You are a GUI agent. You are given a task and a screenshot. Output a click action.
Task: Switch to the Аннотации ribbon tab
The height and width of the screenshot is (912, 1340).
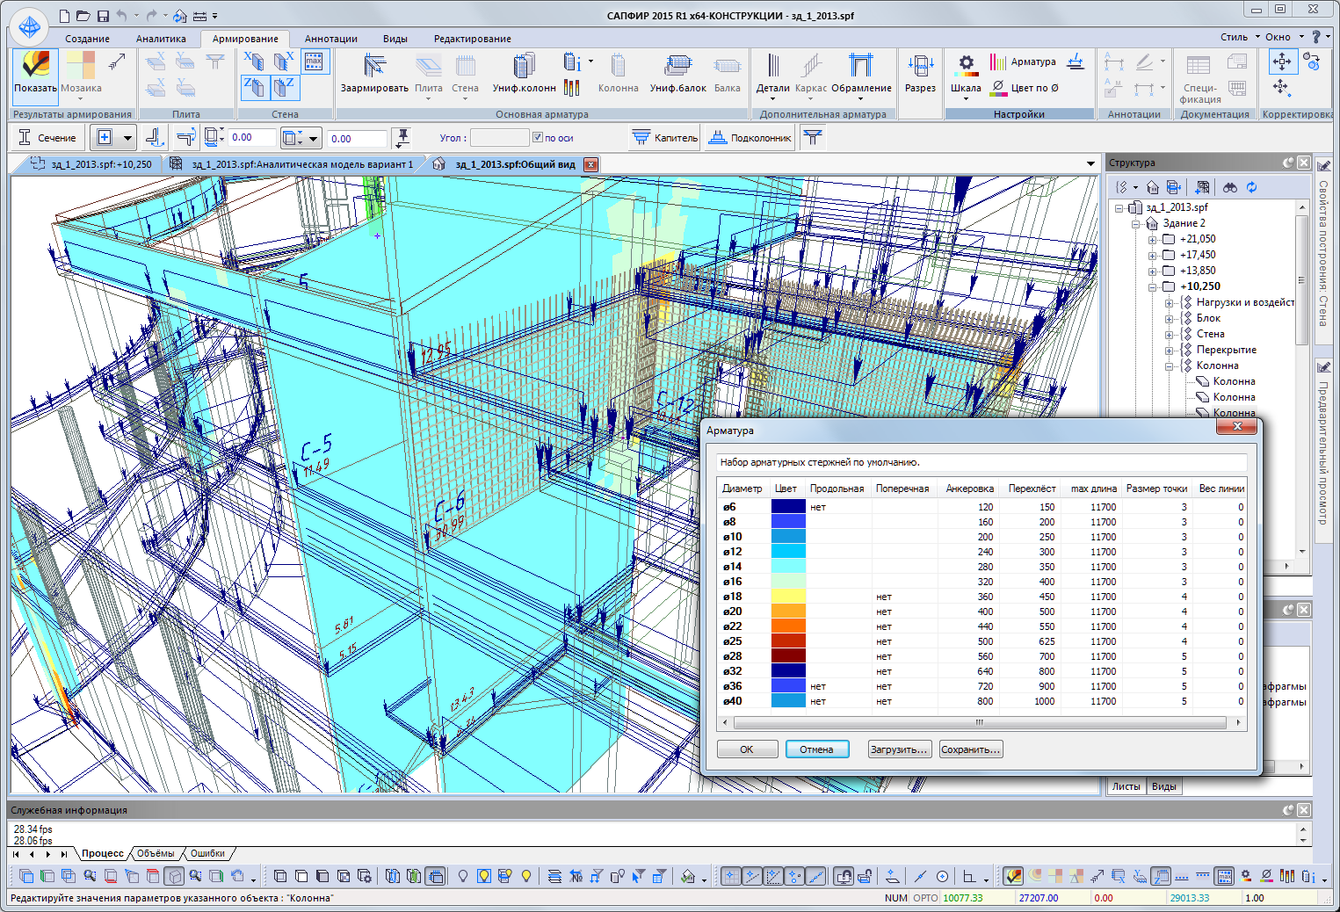pos(330,39)
